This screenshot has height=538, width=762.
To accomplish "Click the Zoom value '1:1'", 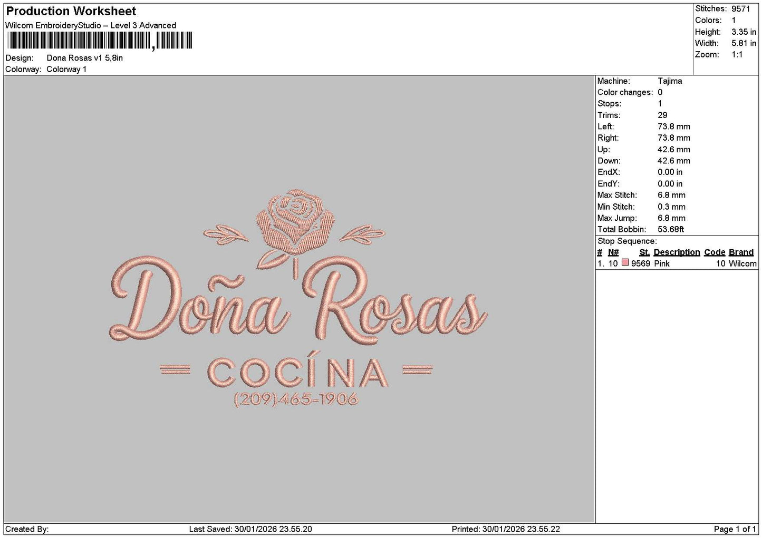I will click(x=737, y=54).
